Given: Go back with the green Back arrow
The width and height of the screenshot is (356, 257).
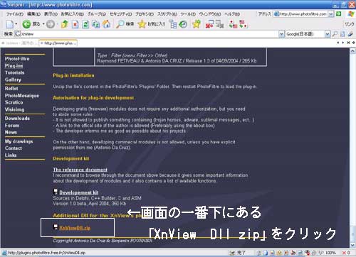Looking at the screenshot, I should click(x=26, y=24).
